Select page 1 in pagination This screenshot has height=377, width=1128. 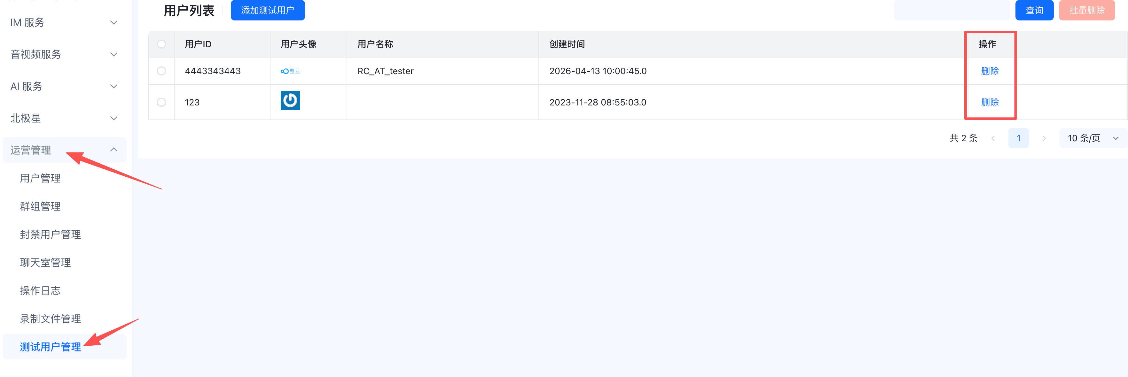1019,138
